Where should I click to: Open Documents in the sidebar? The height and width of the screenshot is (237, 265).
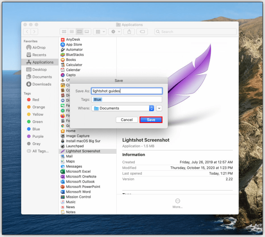pos(39,77)
